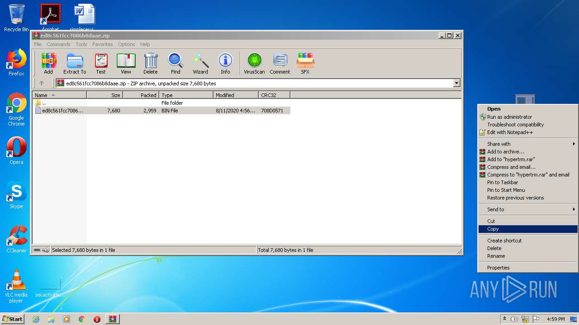This screenshot has width=579, height=325.
Task: Choose Pin to Start Menu
Action: coord(528,190)
